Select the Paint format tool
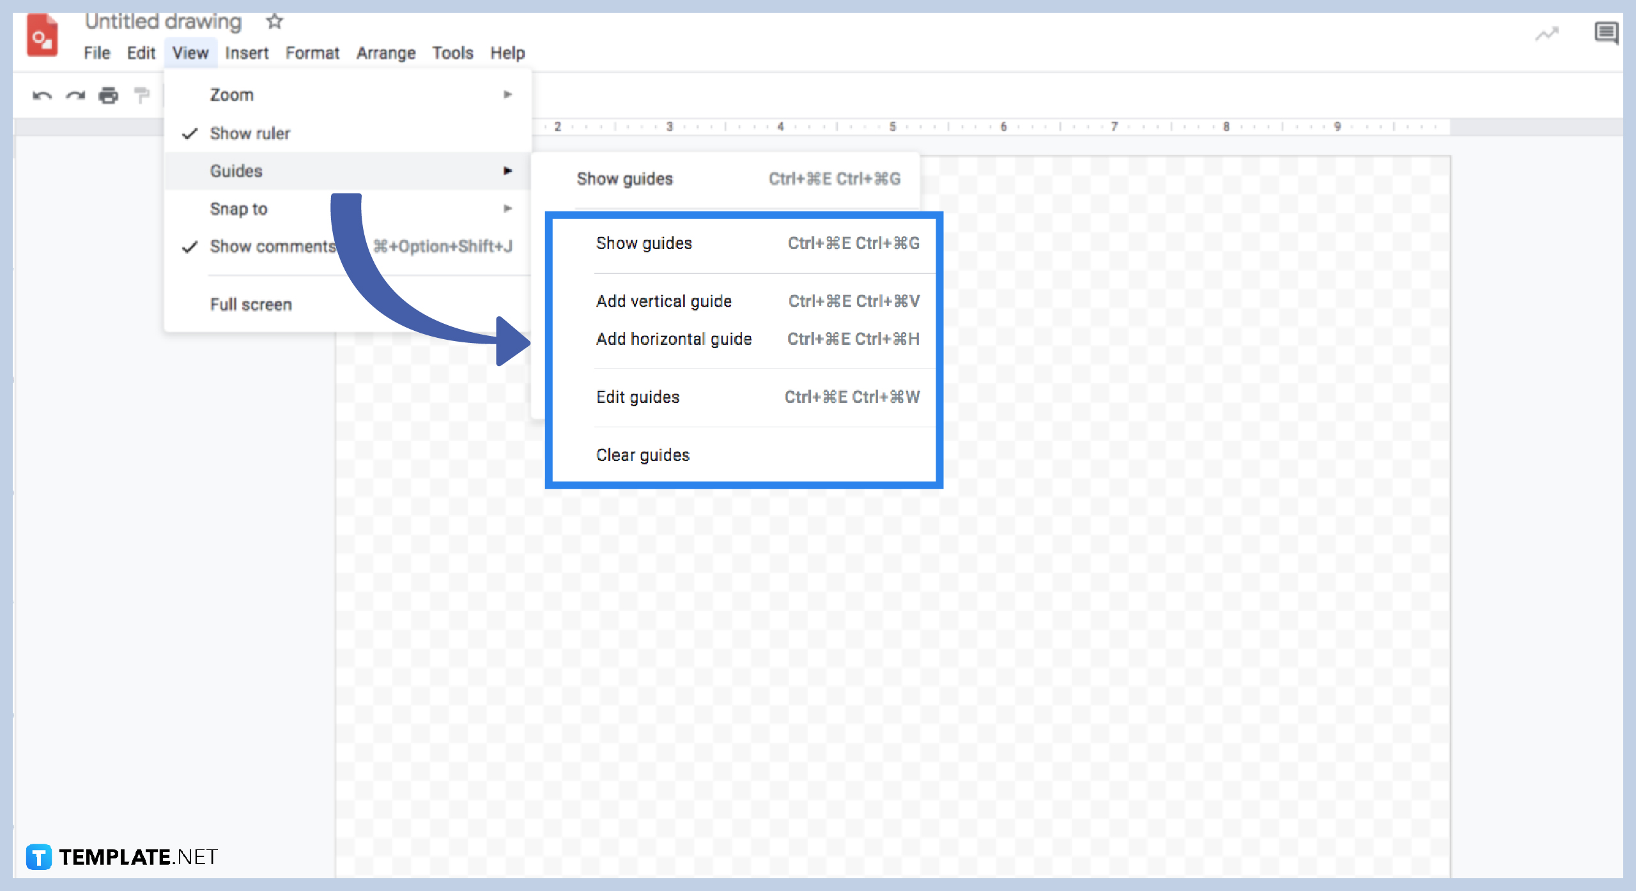The width and height of the screenshot is (1636, 891). pos(142,95)
